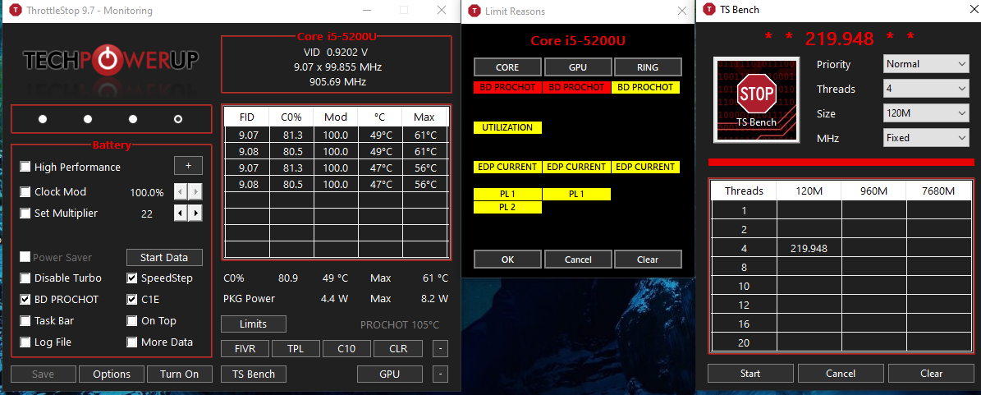The height and width of the screenshot is (395, 981).
Task: Click Start in TS Bench
Action: 750,373
